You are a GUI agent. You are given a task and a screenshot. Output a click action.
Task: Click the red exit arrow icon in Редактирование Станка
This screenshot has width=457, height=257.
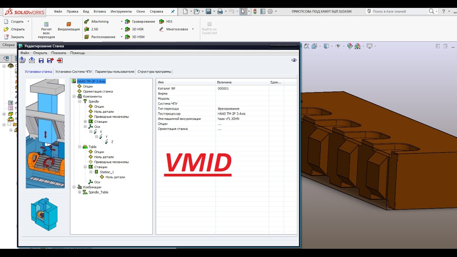[60, 60]
